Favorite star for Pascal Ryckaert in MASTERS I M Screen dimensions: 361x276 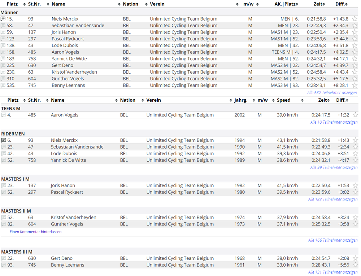click(x=356, y=192)
